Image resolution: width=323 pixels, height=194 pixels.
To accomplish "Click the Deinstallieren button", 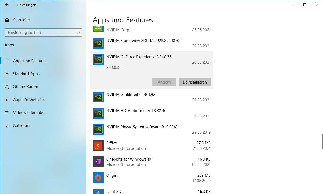I will pyautogui.click(x=195, y=82).
